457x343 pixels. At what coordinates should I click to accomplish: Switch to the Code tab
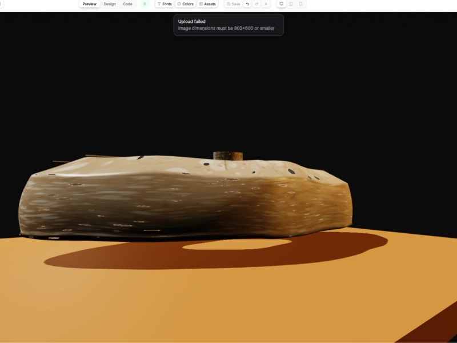127,4
